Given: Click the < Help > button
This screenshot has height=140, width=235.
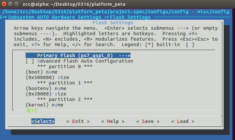Looking at the screenshot, I should [113, 121].
